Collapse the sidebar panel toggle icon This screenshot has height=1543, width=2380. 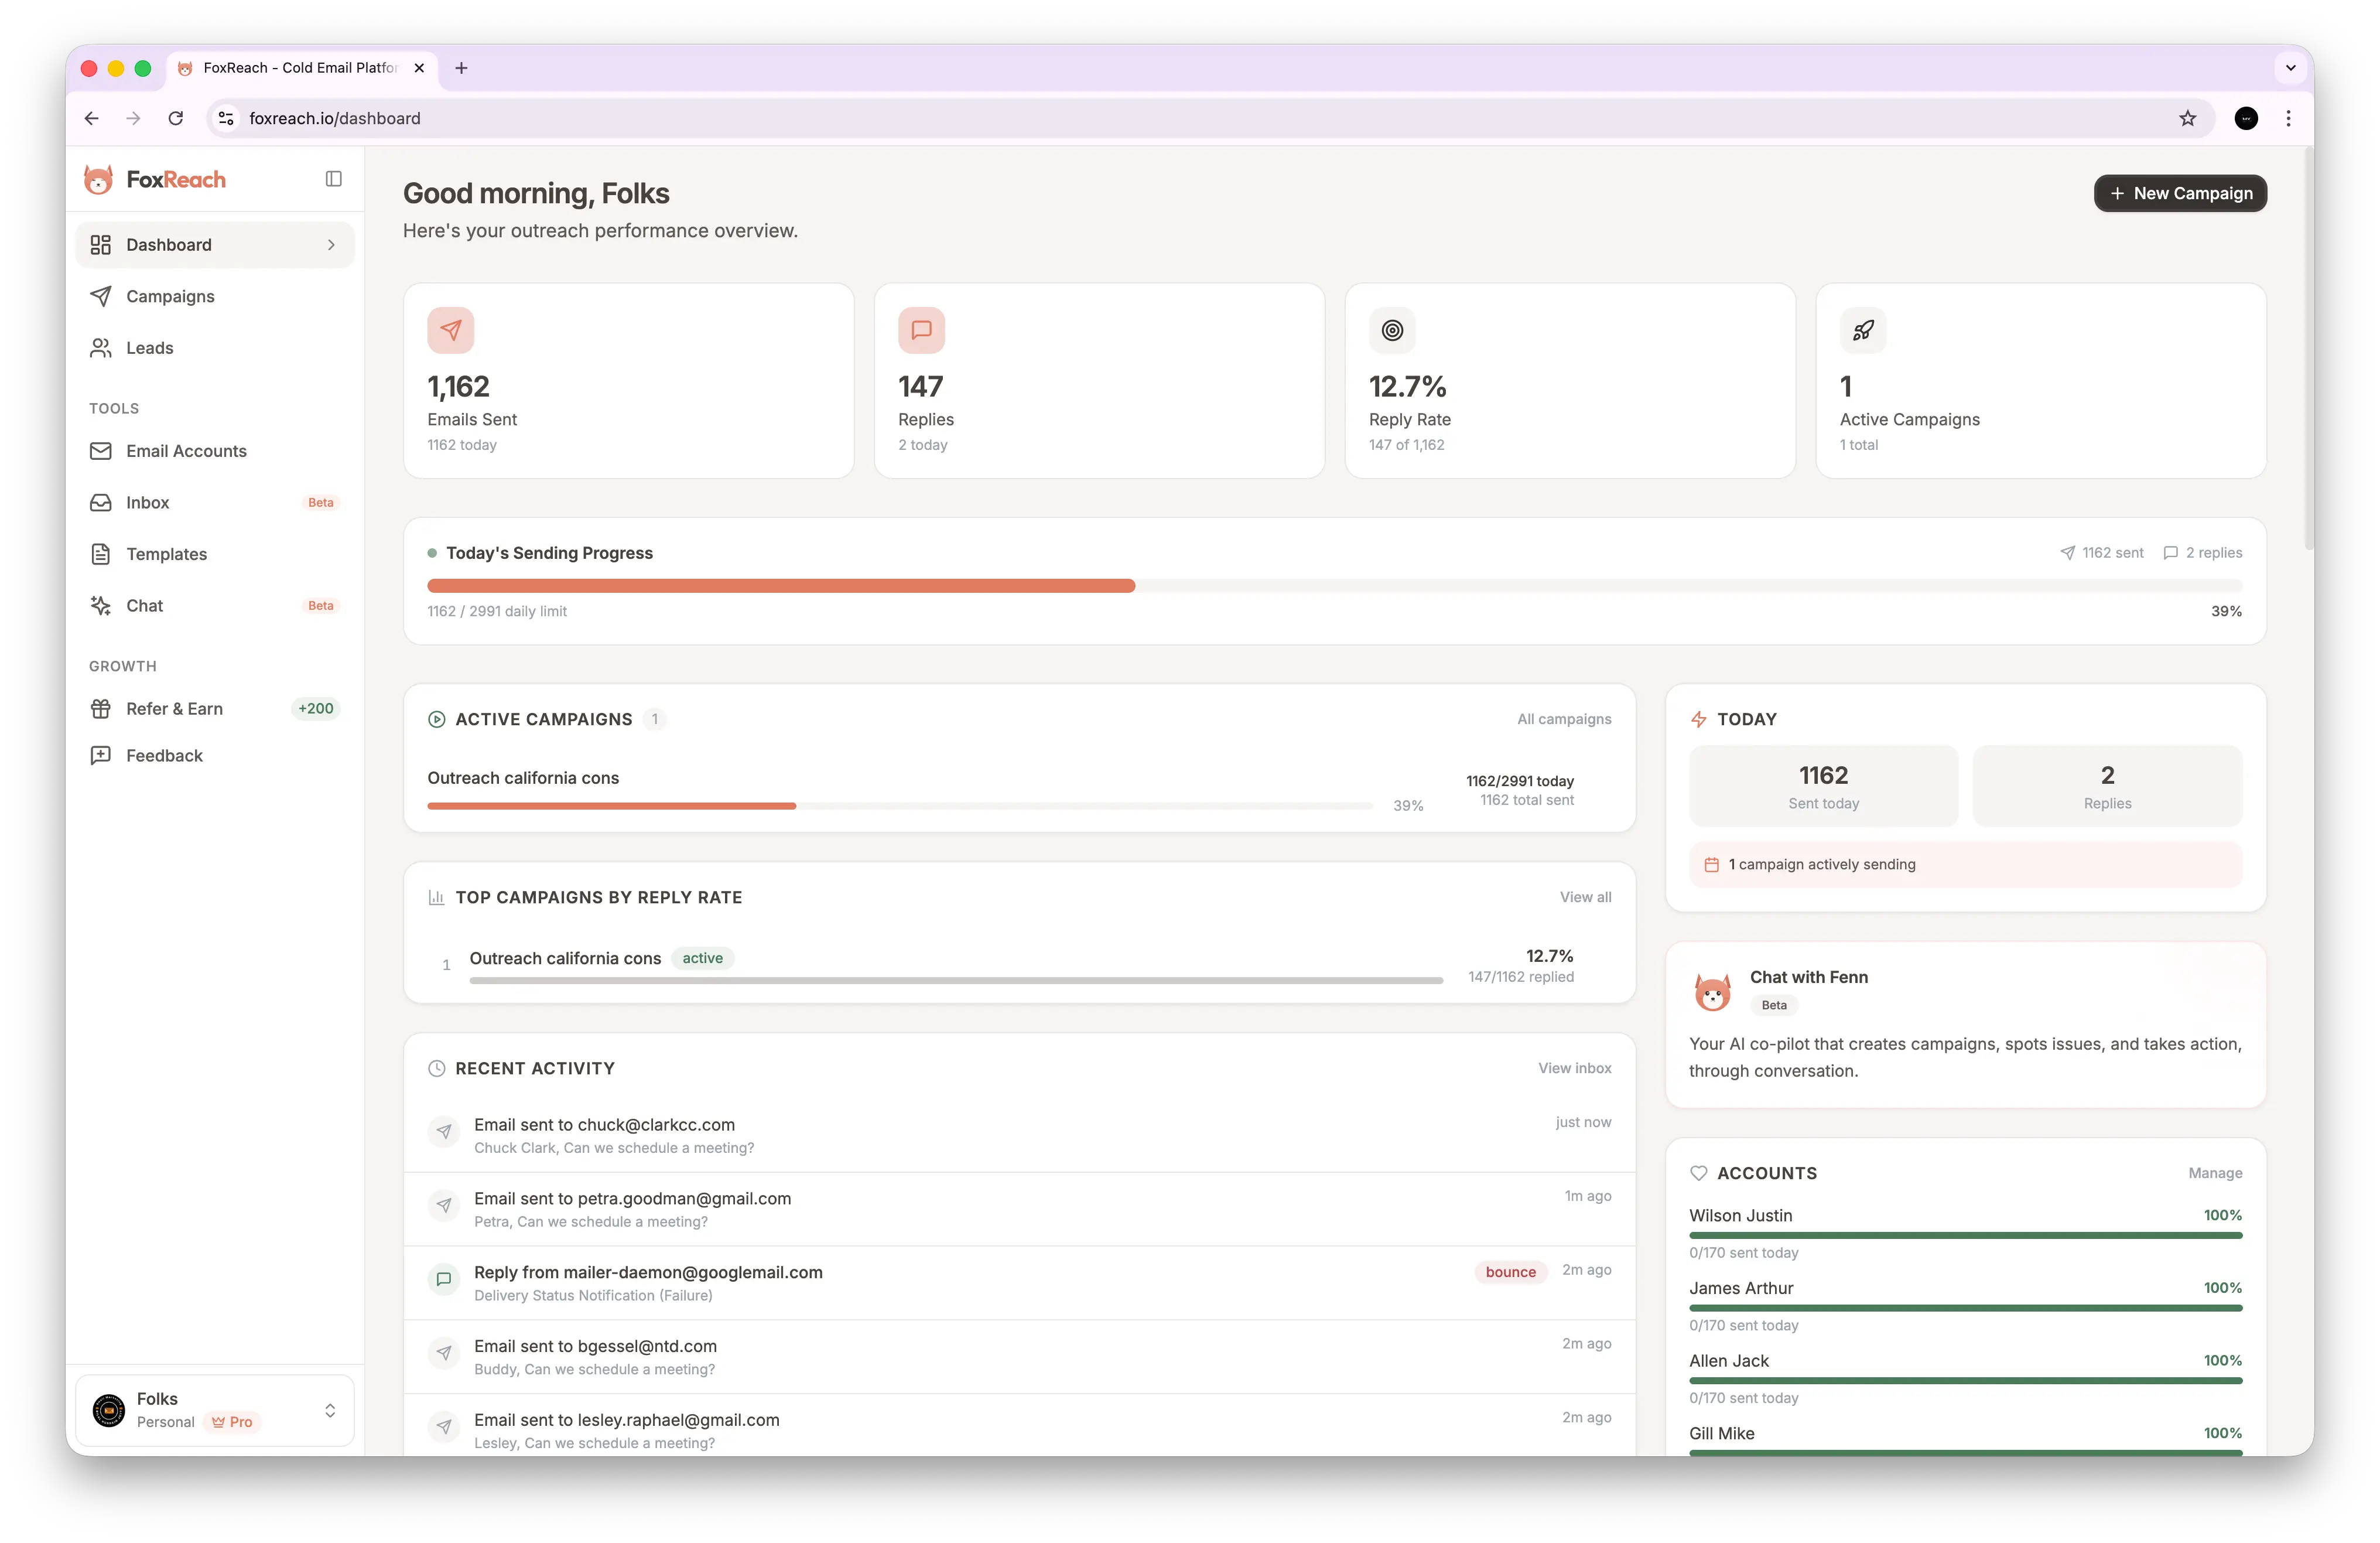pos(334,179)
